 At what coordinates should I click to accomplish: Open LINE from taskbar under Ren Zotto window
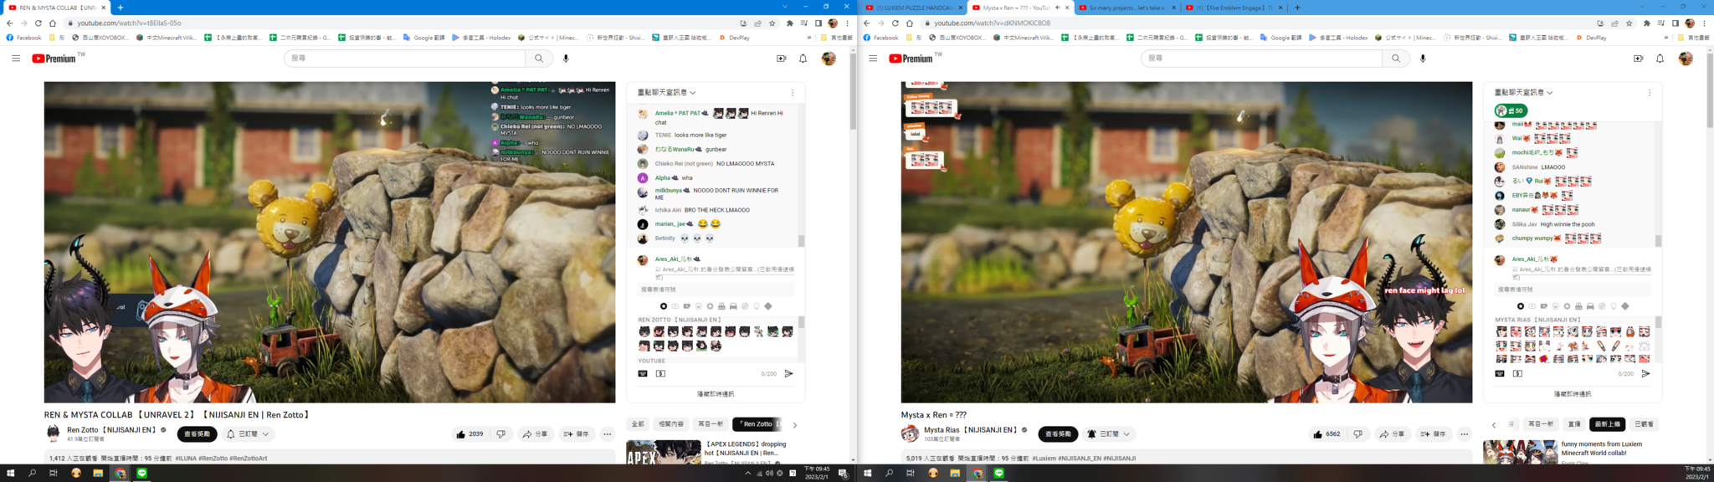(x=142, y=474)
